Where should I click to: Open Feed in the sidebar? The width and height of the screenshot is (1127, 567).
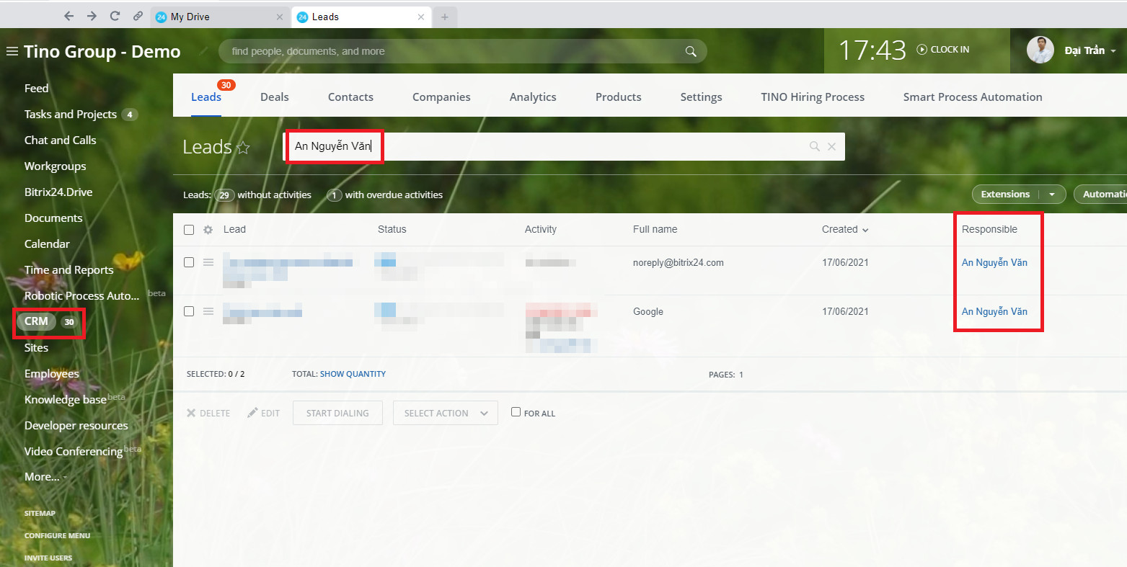coord(37,89)
